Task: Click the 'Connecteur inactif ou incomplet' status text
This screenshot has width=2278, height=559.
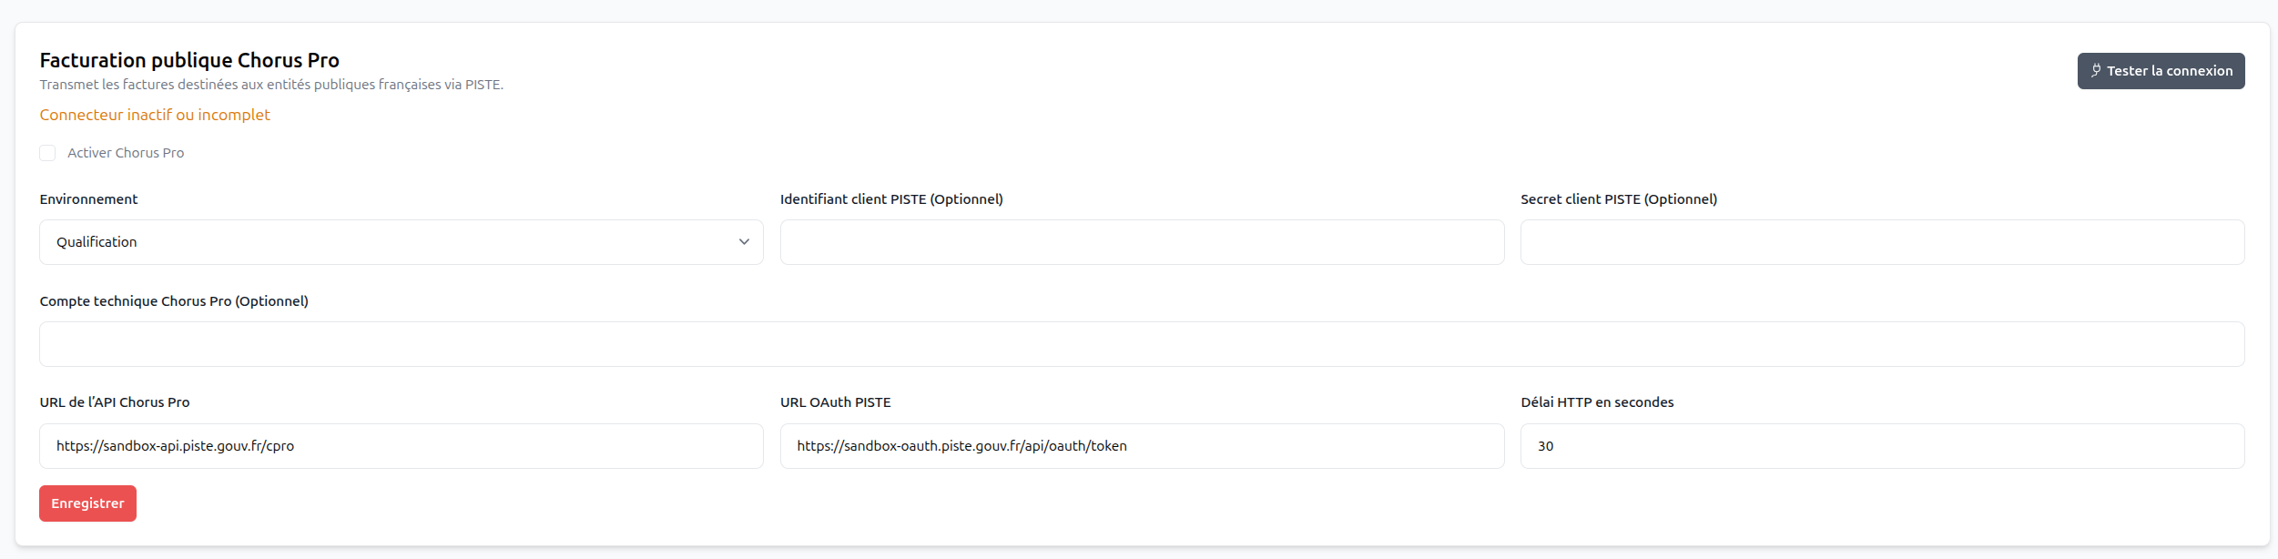Action: (155, 115)
